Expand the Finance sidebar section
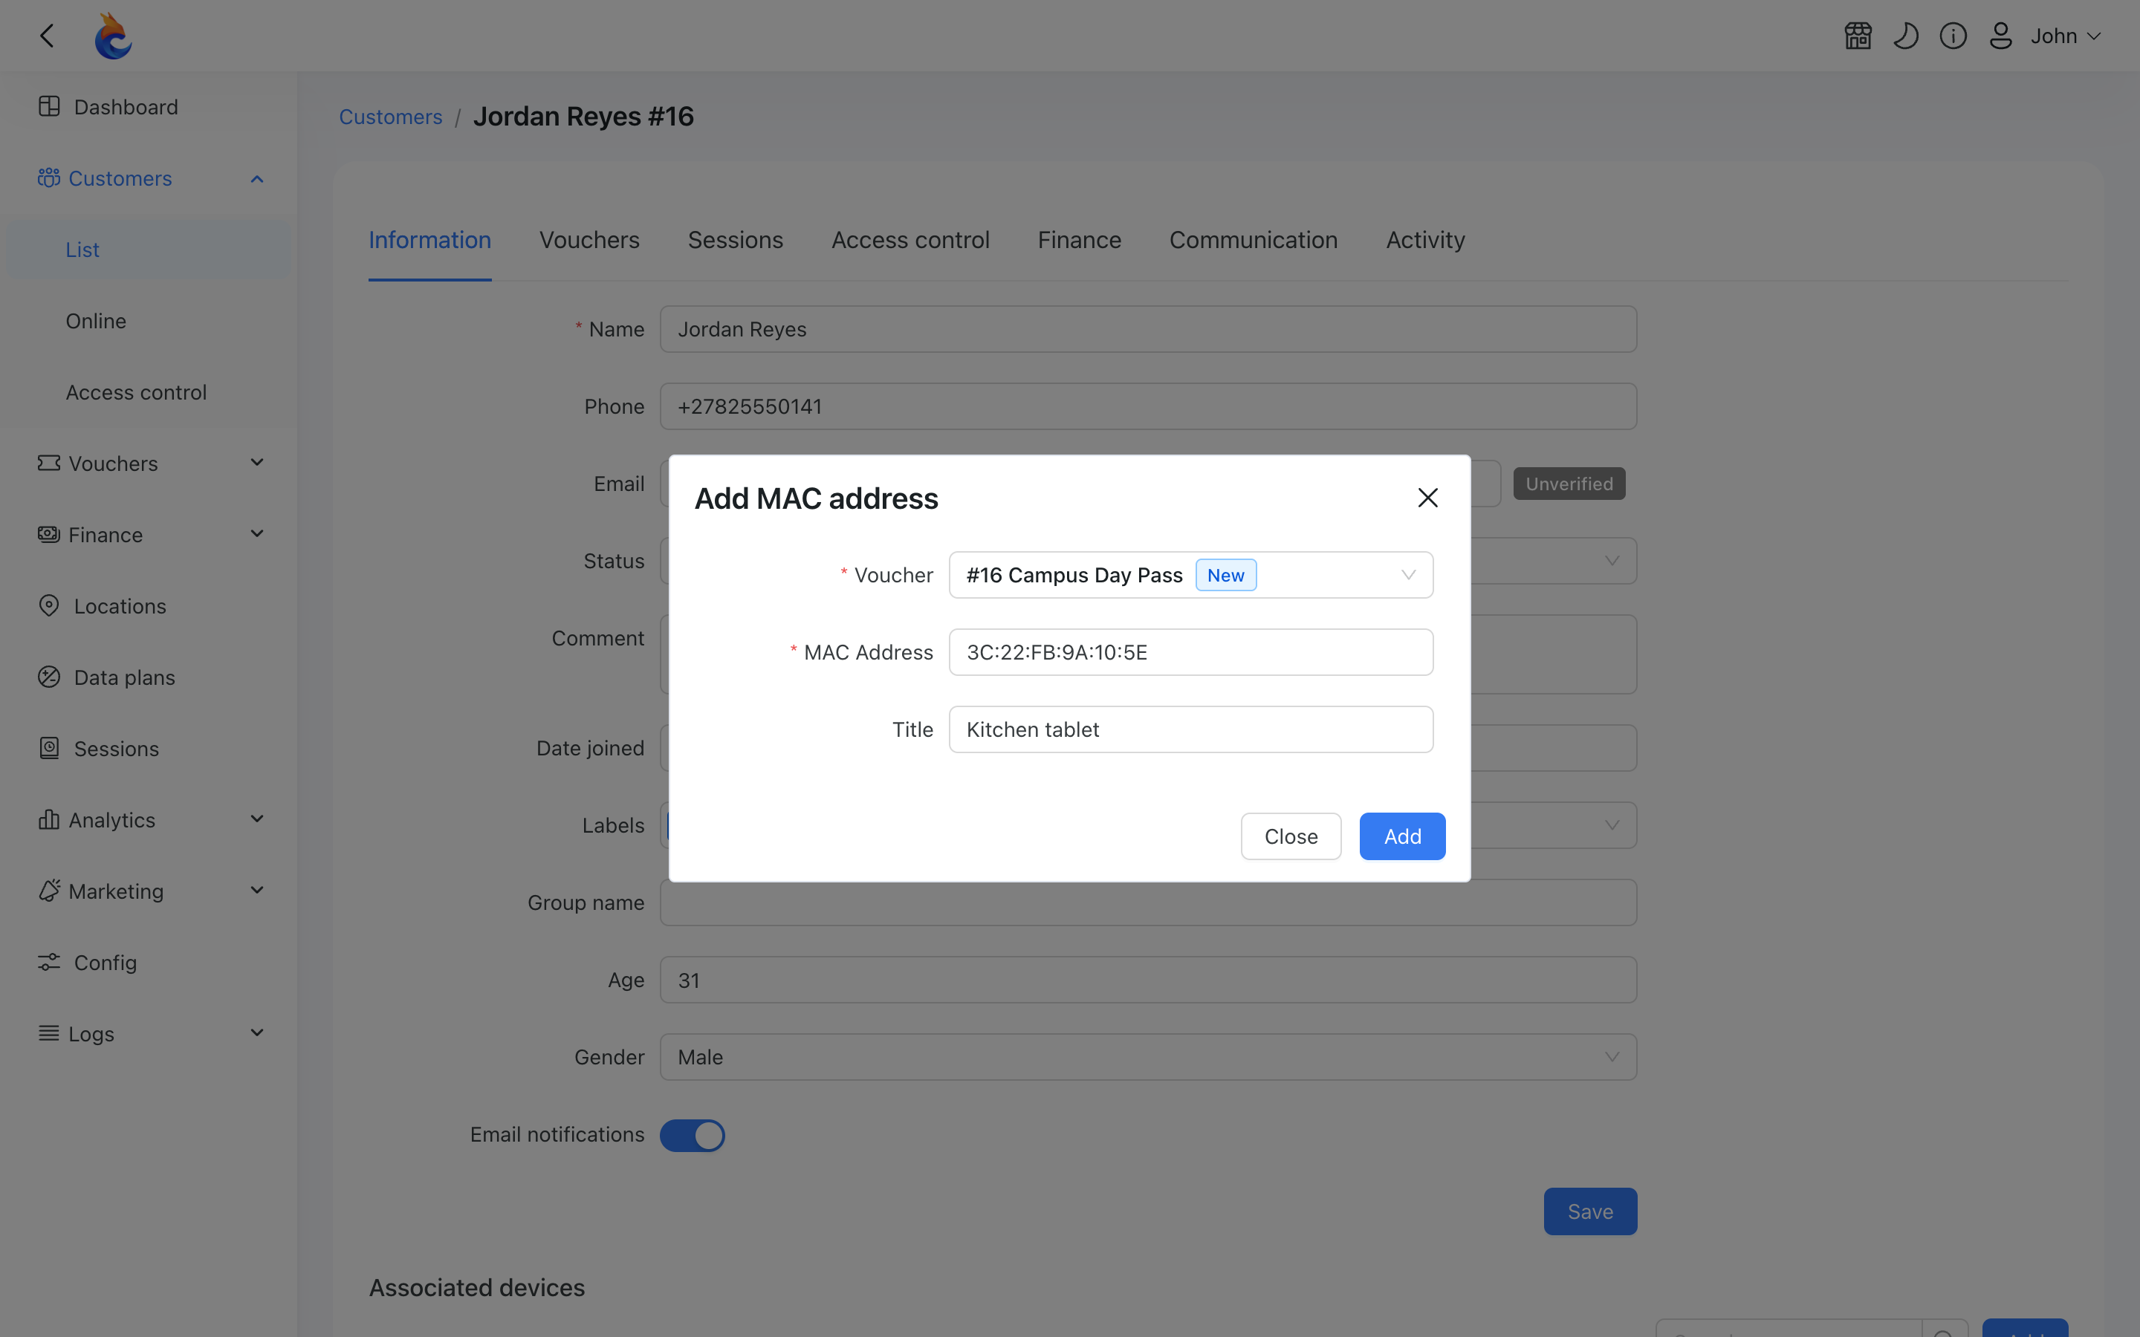This screenshot has height=1337, width=2140. coord(149,535)
